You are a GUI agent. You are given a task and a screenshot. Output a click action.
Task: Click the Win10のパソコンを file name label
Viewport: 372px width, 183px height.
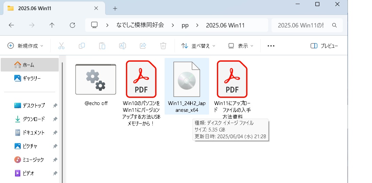pos(141,113)
